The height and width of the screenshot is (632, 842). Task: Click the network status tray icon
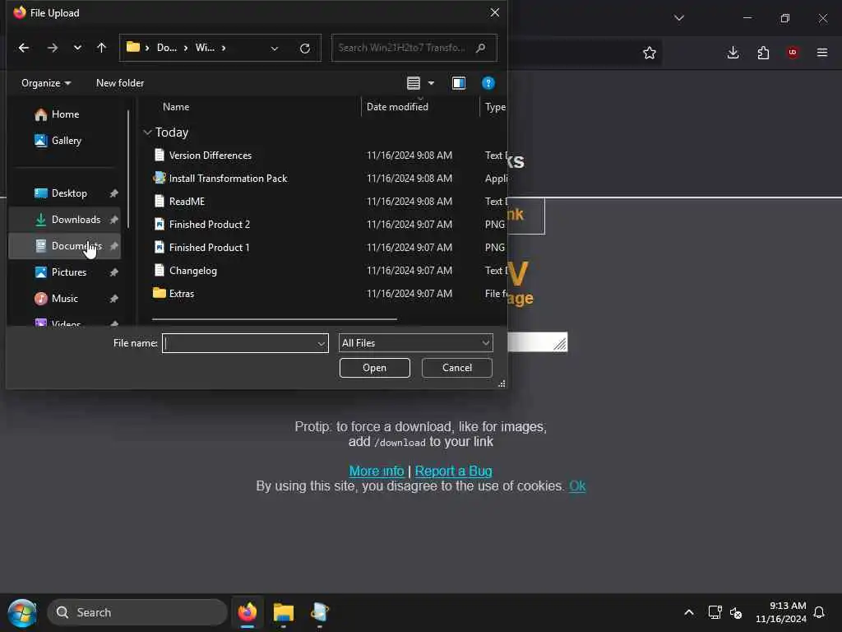715,612
